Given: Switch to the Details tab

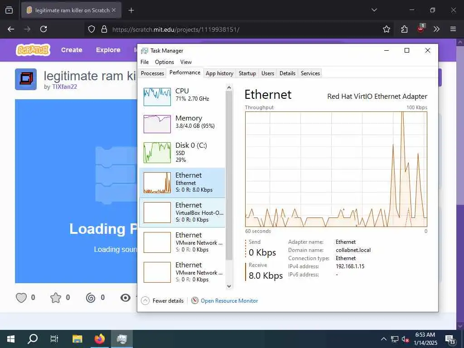Looking at the screenshot, I should tap(287, 73).
